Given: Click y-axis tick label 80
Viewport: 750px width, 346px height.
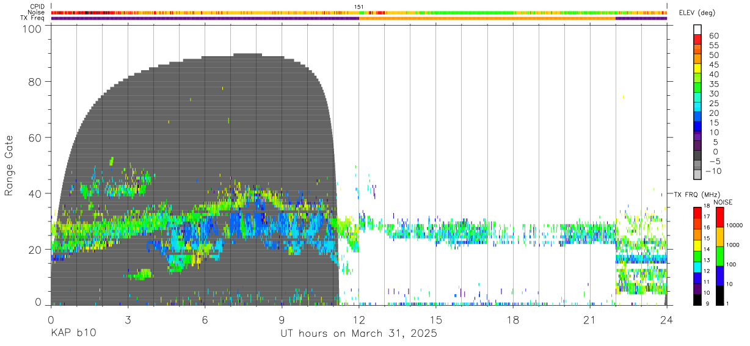Looking at the screenshot, I should click(x=35, y=82).
